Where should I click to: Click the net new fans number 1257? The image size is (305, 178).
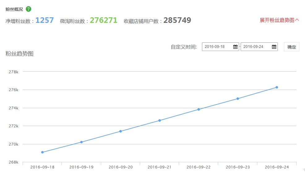[x=45, y=20]
